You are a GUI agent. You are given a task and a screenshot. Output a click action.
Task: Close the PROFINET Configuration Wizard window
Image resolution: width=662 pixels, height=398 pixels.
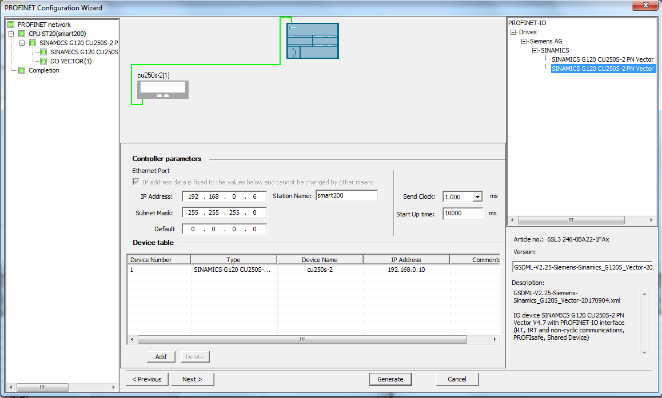coord(645,5)
